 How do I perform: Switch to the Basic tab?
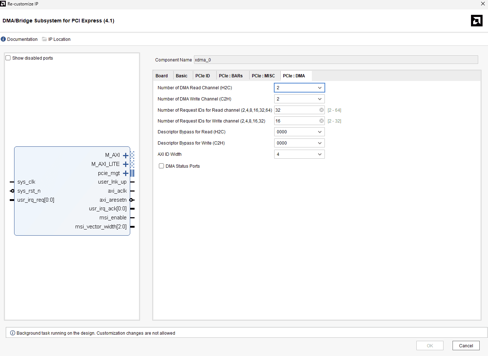pyautogui.click(x=182, y=76)
